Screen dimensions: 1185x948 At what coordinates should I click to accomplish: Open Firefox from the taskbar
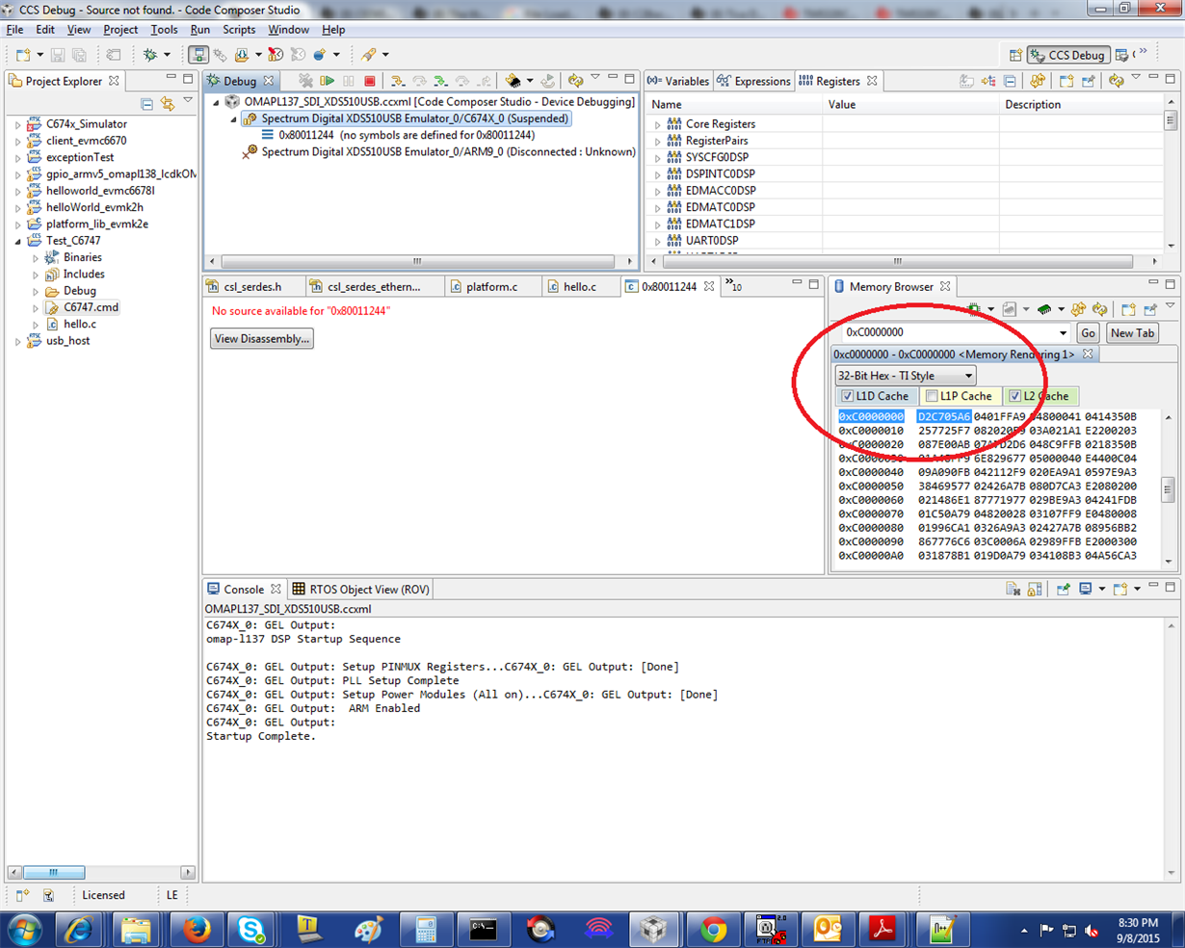(x=197, y=930)
